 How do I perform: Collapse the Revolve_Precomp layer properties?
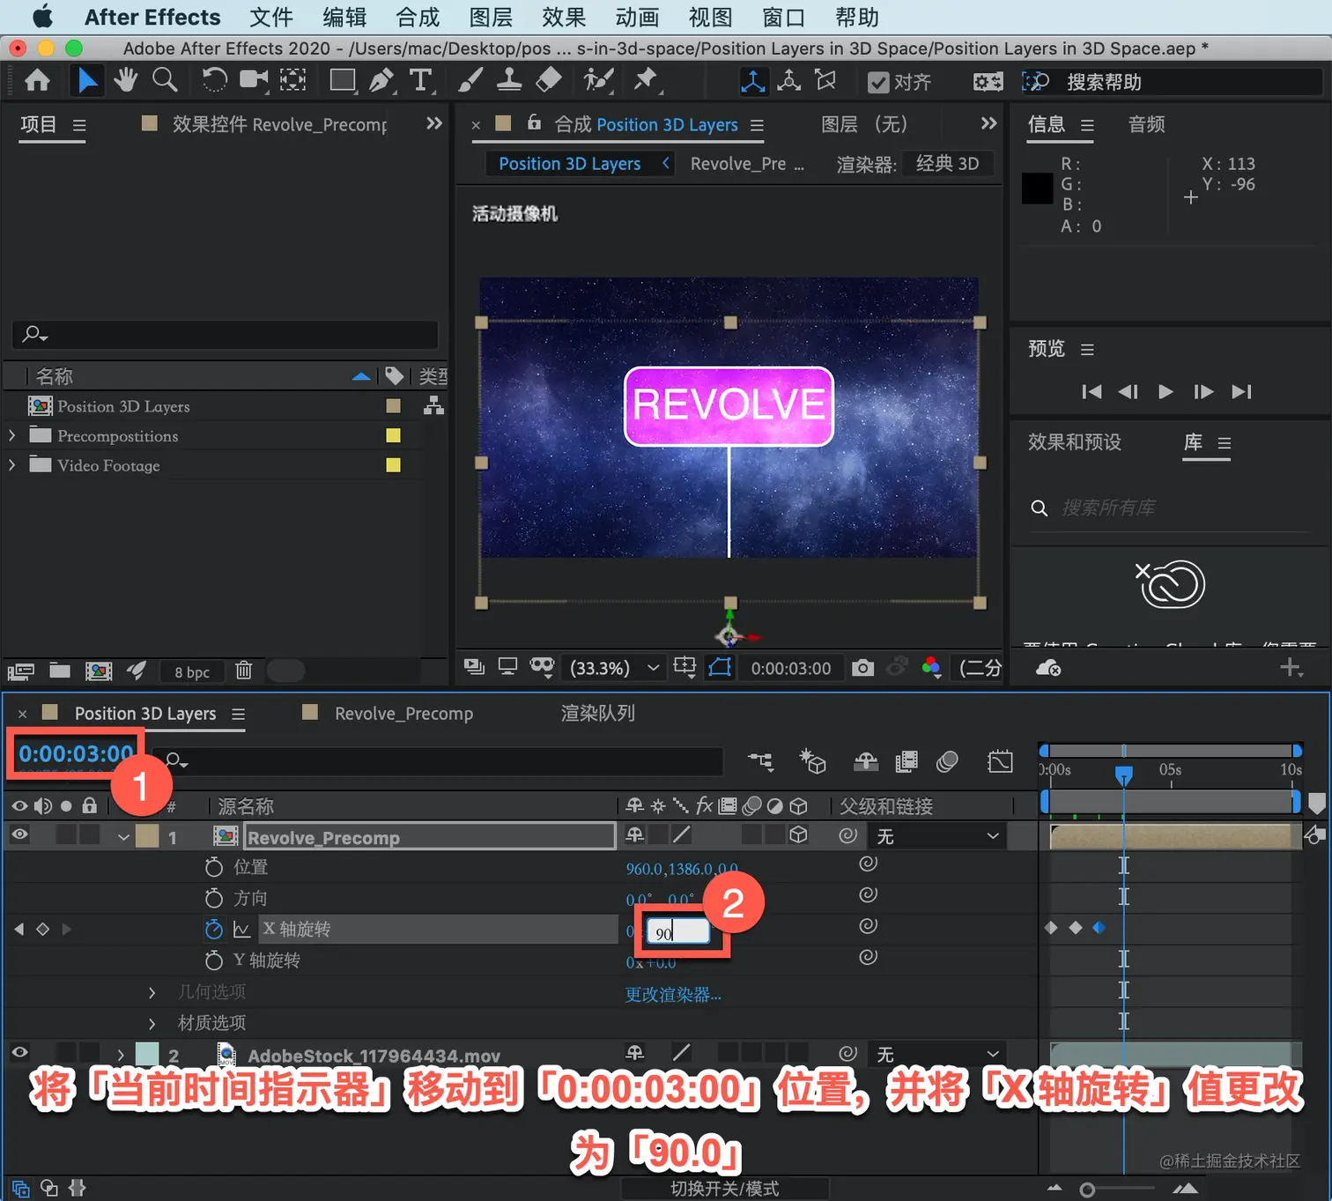click(123, 836)
